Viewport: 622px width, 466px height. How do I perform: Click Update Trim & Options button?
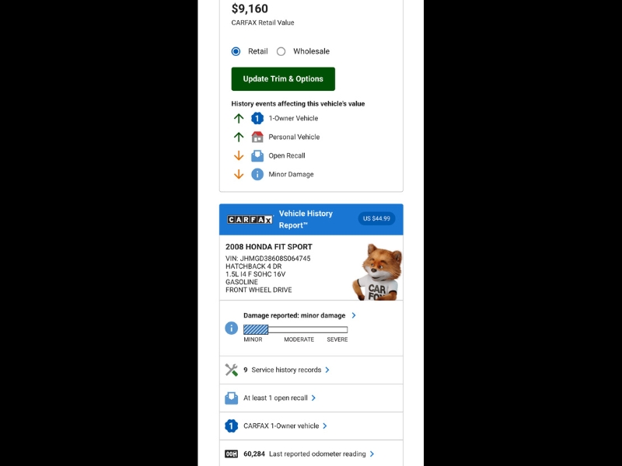tap(283, 79)
